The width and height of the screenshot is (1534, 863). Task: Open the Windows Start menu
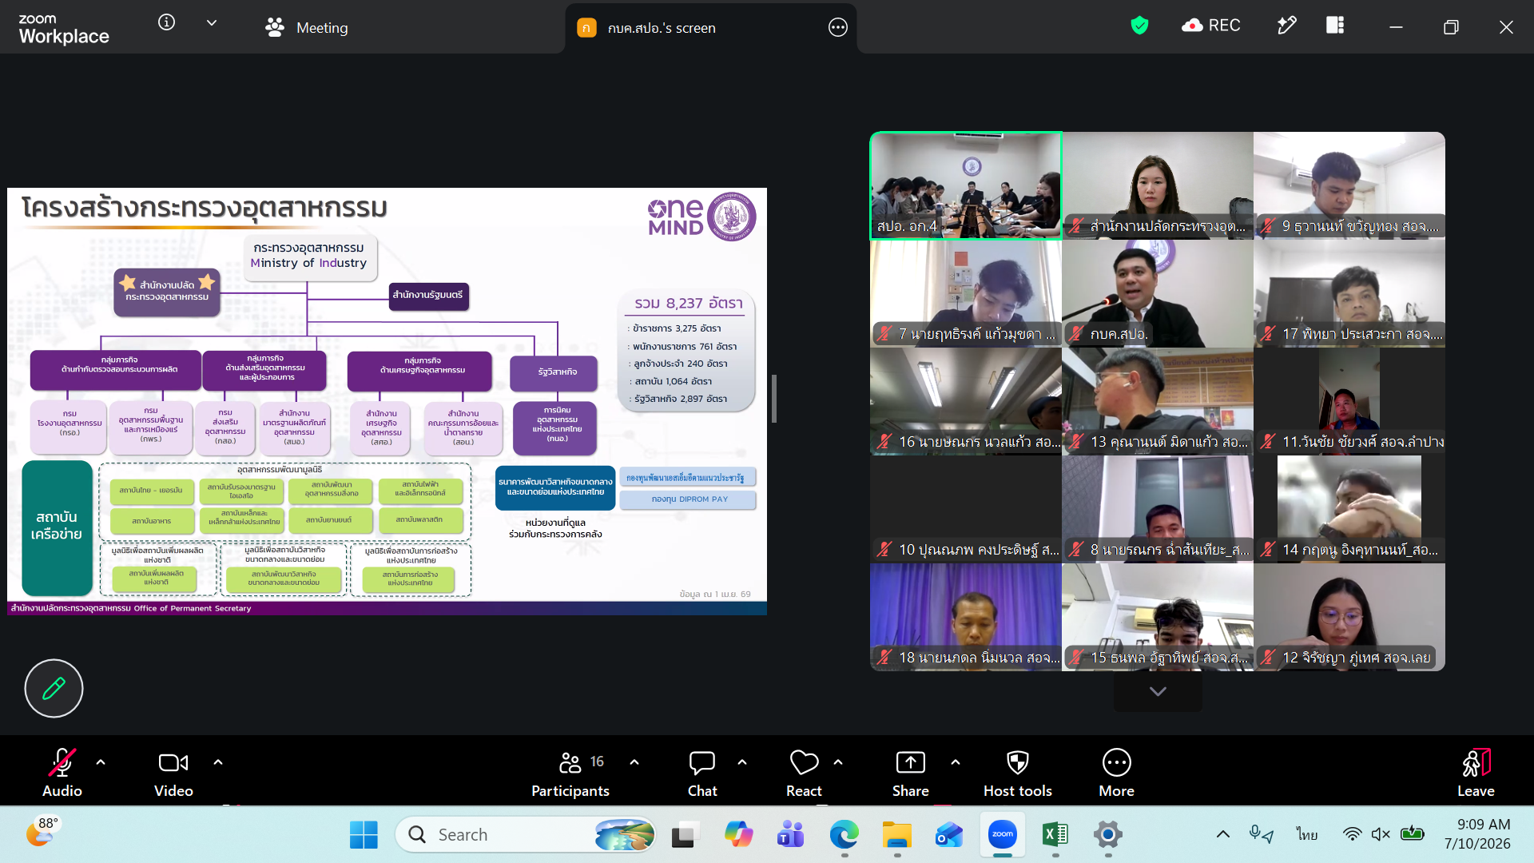pos(364,835)
